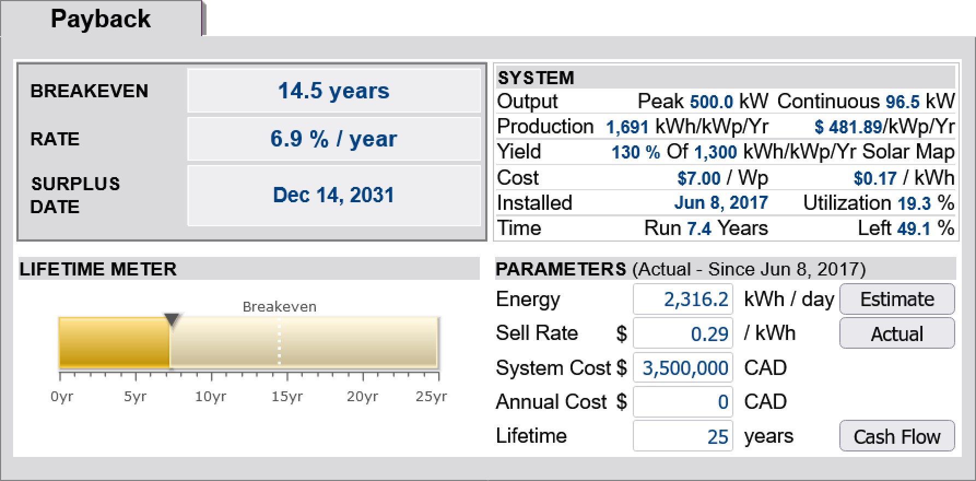Click the Lifetime years field
The image size is (976, 481).
[x=683, y=436]
